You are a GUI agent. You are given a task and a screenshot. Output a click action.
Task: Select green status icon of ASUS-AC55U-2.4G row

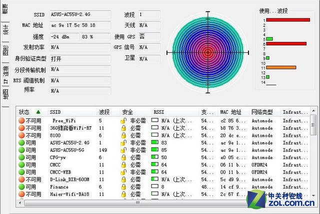(21, 143)
